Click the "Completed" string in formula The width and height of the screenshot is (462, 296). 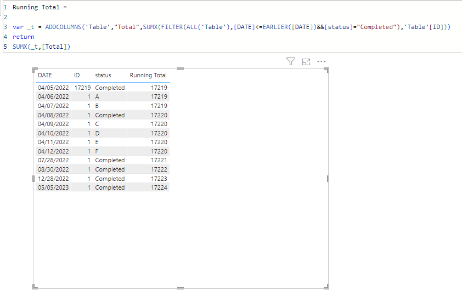tap(376, 27)
